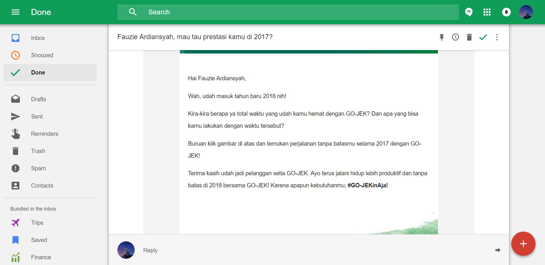Click the 'Hai Fauzie Ardiansyah,' greeting line
Screen dimensions: 545x265
pyautogui.click(x=217, y=78)
